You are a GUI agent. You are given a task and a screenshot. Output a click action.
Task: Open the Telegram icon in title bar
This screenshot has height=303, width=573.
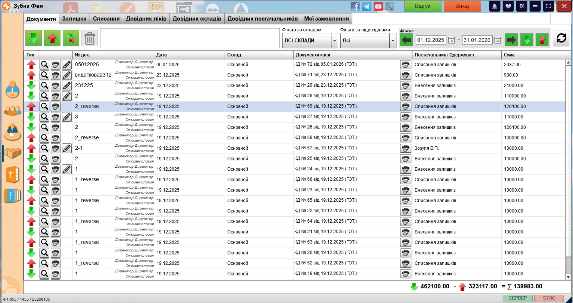(367, 6)
